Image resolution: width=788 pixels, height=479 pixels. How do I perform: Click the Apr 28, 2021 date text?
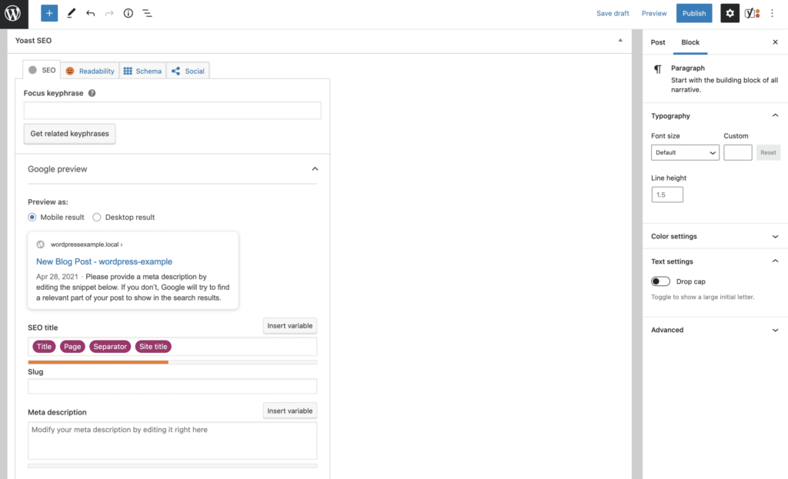click(x=57, y=277)
